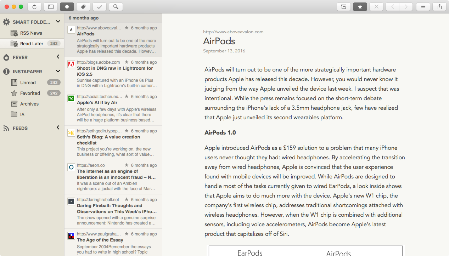Collapse the Smart Folders section chevron
Viewport: 449px width, 256px height.
pyautogui.click(x=58, y=22)
